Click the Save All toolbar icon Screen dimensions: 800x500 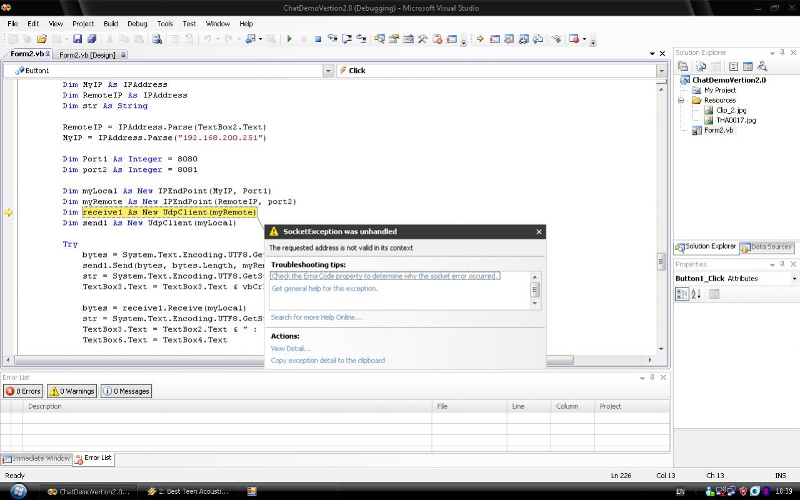pos(92,39)
